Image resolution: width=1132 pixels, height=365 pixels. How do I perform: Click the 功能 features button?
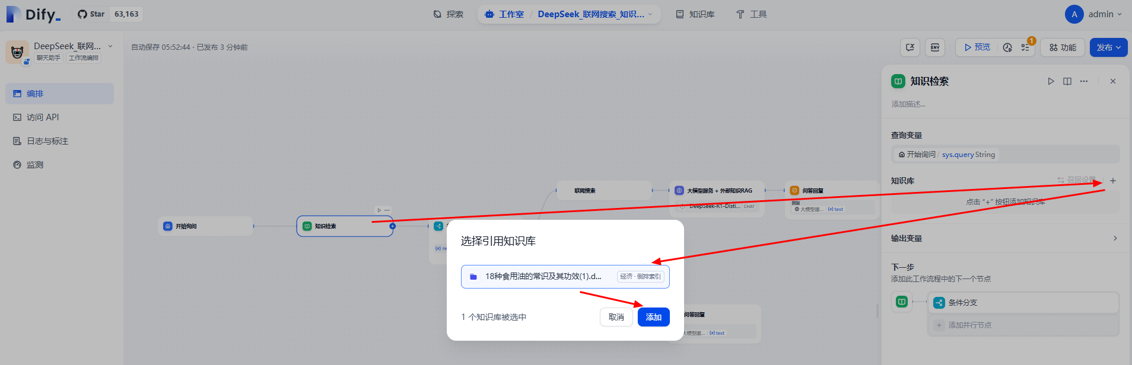[x=1063, y=47]
